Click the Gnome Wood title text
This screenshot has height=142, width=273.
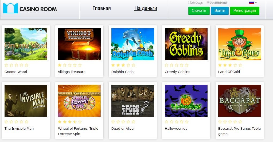[16, 72]
